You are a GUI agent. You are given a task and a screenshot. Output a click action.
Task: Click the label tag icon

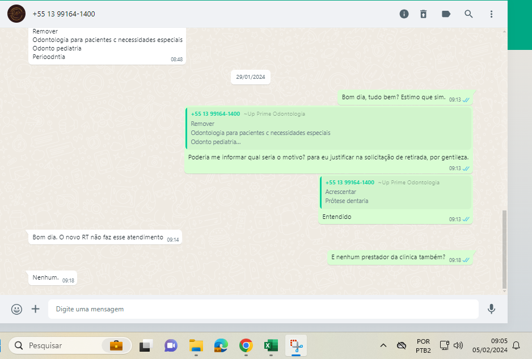coord(446,14)
